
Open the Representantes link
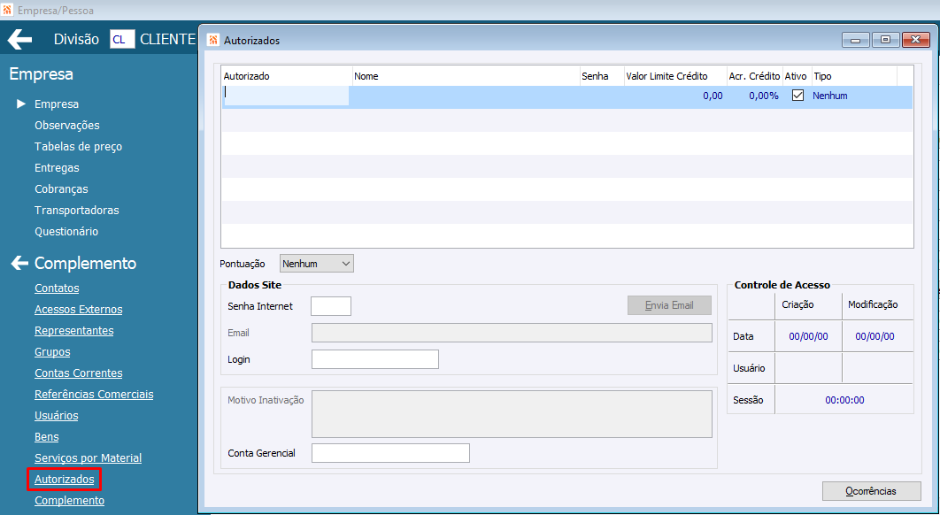coord(73,330)
